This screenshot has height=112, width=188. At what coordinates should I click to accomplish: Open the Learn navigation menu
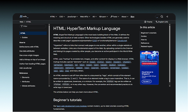point(104,17)
